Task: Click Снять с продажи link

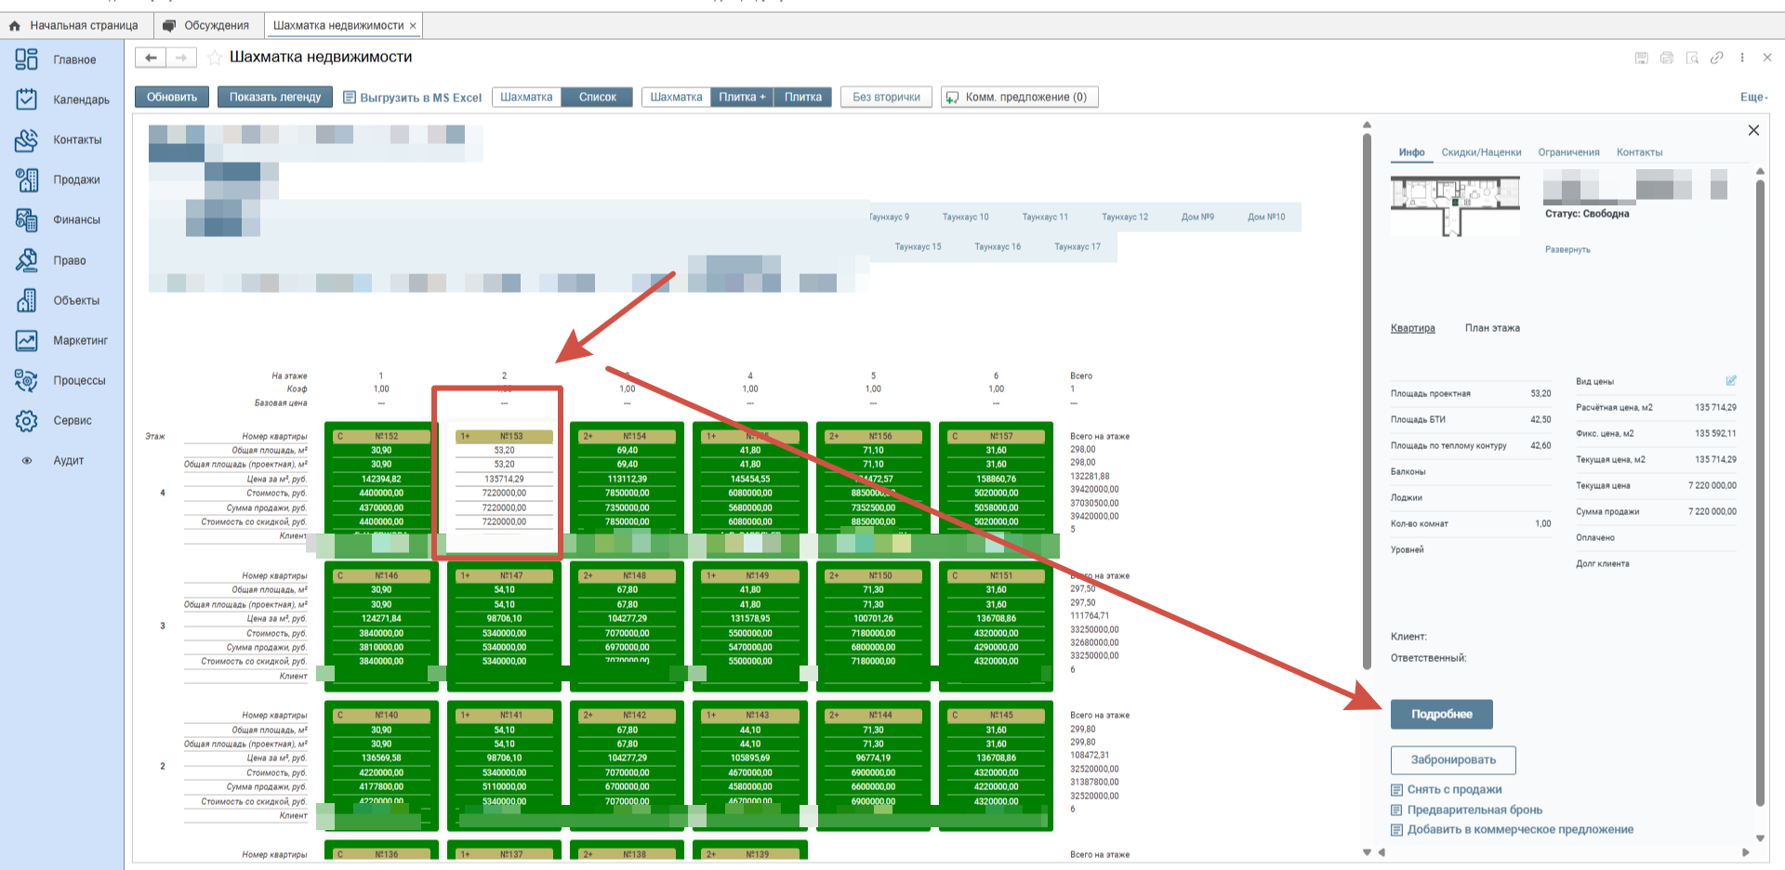Action: pyautogui.click(x=1454, y=789)
